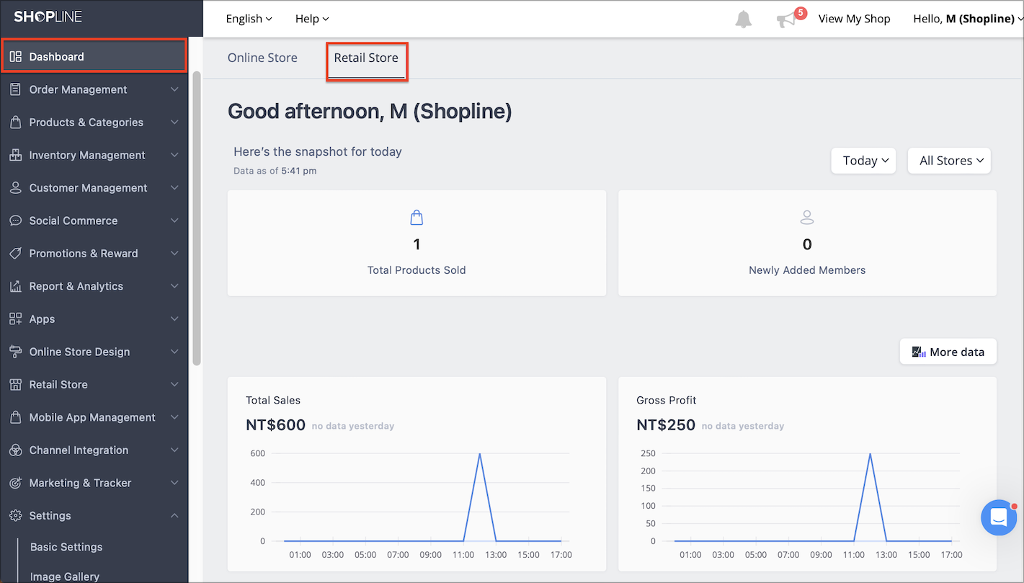Open the Today date range dropdown
This screenshot has height=583, width=1024.
point(863,161)
